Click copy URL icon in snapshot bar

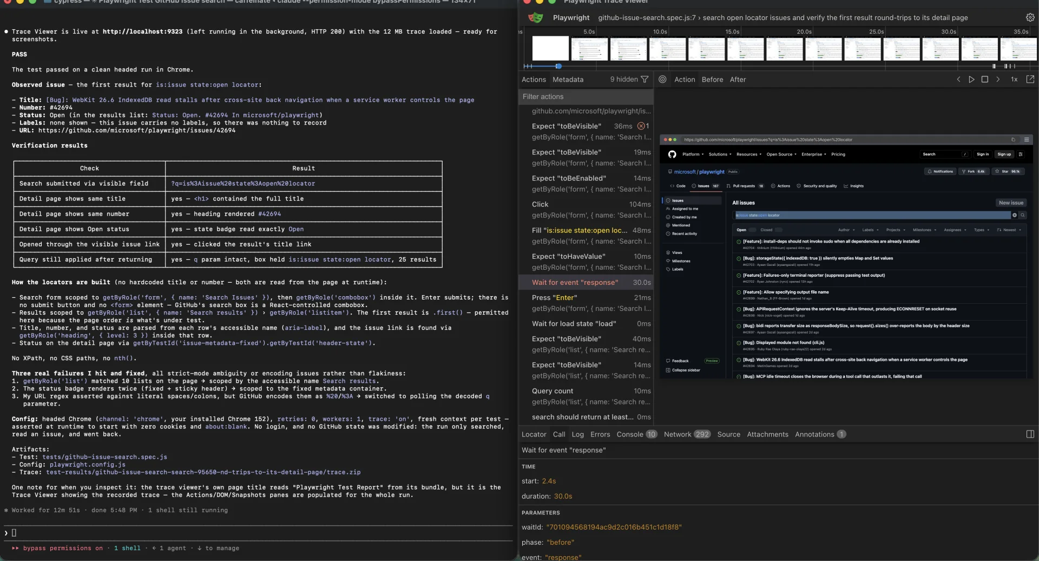[1014, 140]
